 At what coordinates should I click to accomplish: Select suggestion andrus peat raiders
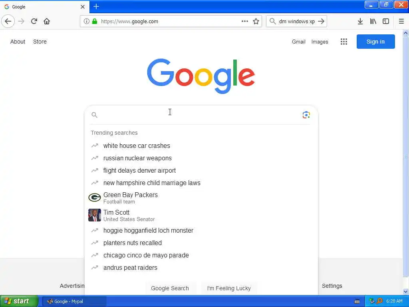click(201, 267)
